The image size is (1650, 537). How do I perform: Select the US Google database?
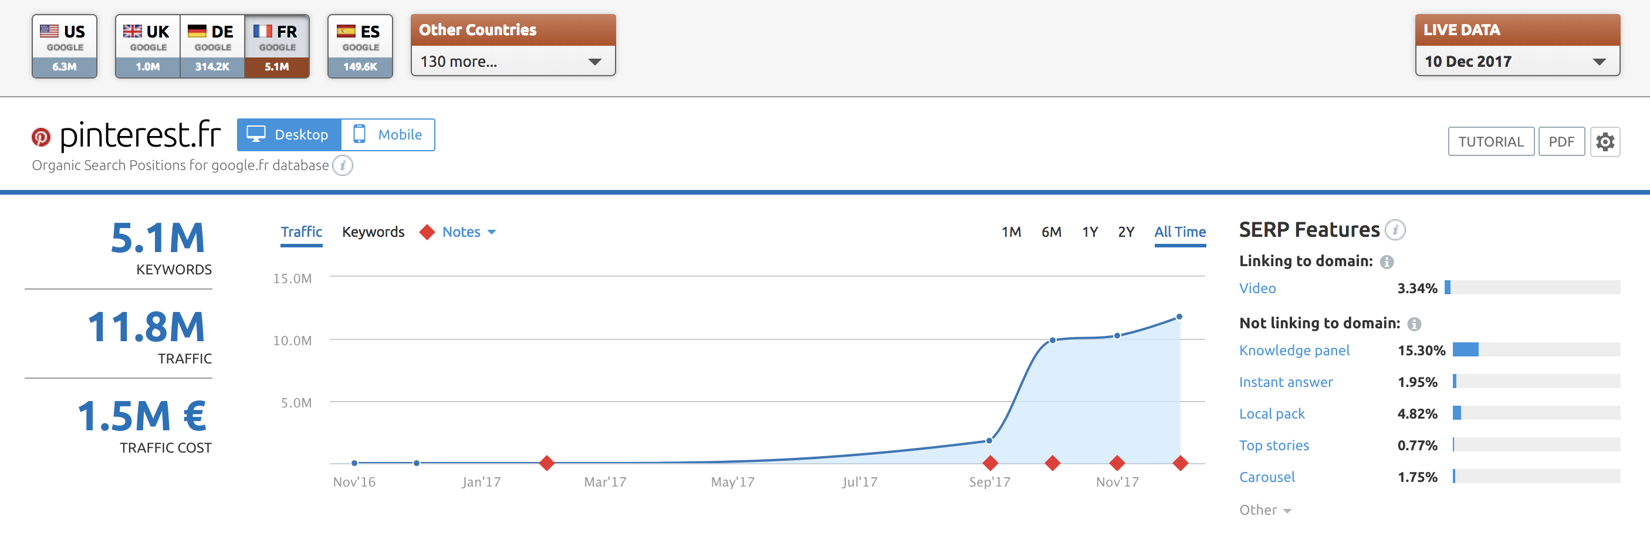[x=65, y=46]
